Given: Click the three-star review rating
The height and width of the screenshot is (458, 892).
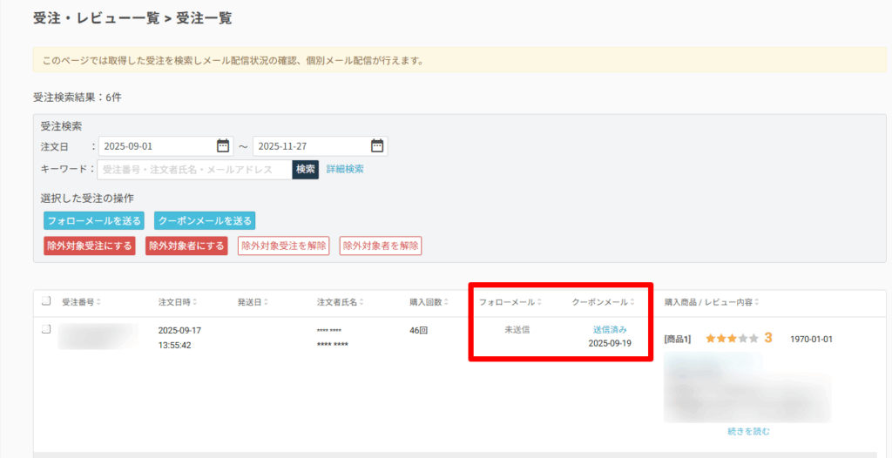Looking at the screenshot, I should click(x=732, y=338).
